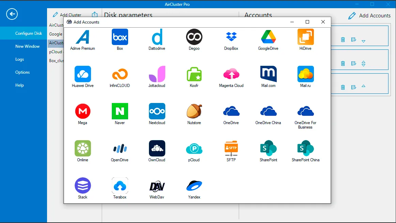Delete the third account with trash icon
This screenshot has height=223, width=396.
(x=343, y=87)
